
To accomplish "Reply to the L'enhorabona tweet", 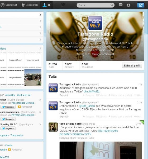I will tap(88, 117).
